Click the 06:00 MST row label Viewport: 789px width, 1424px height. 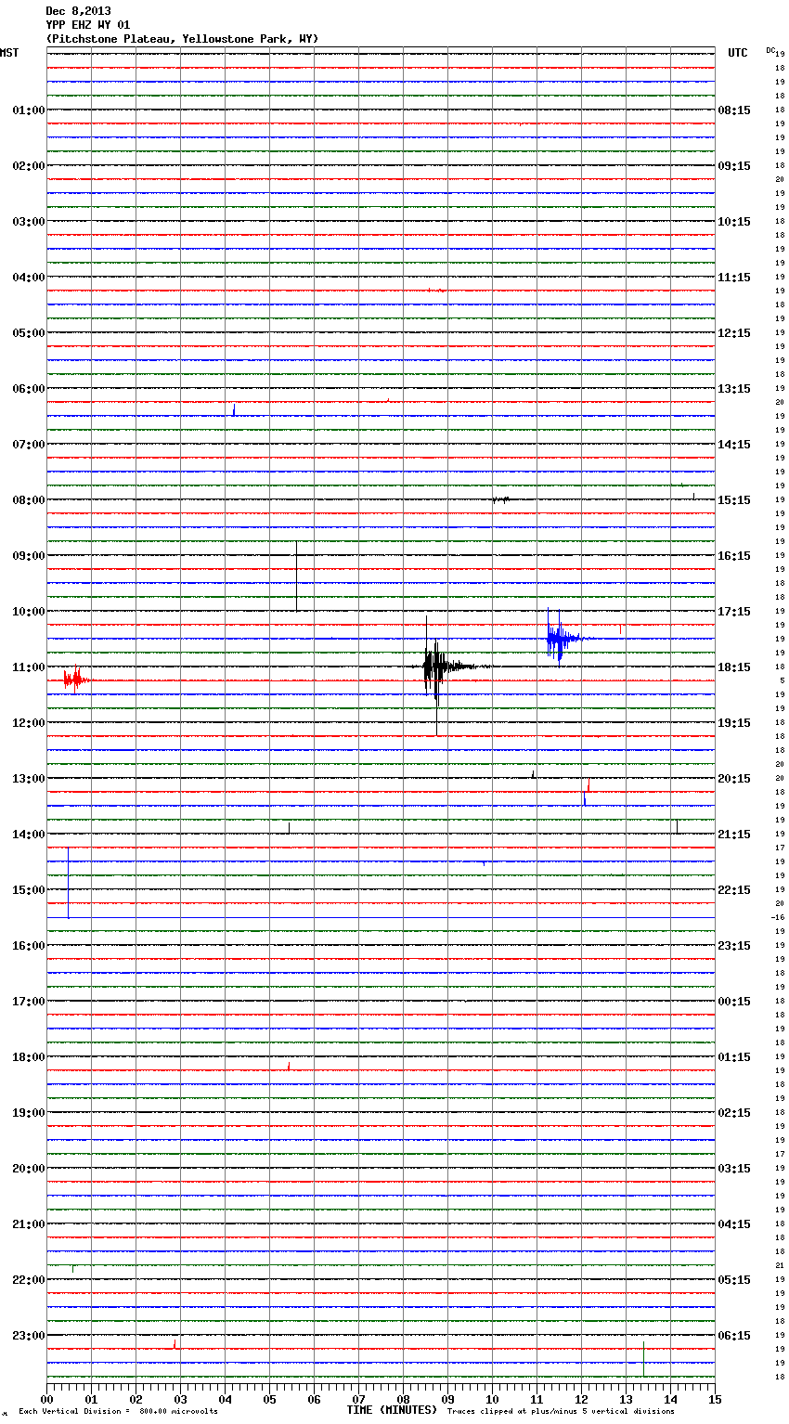tap(29, 389)
